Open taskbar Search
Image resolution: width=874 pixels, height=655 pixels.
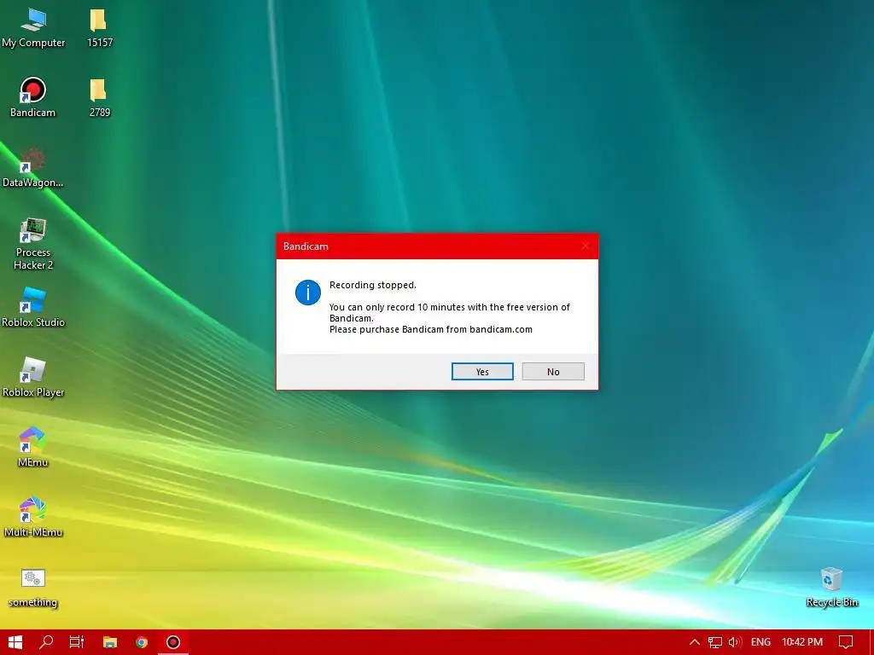coord(46,642)
